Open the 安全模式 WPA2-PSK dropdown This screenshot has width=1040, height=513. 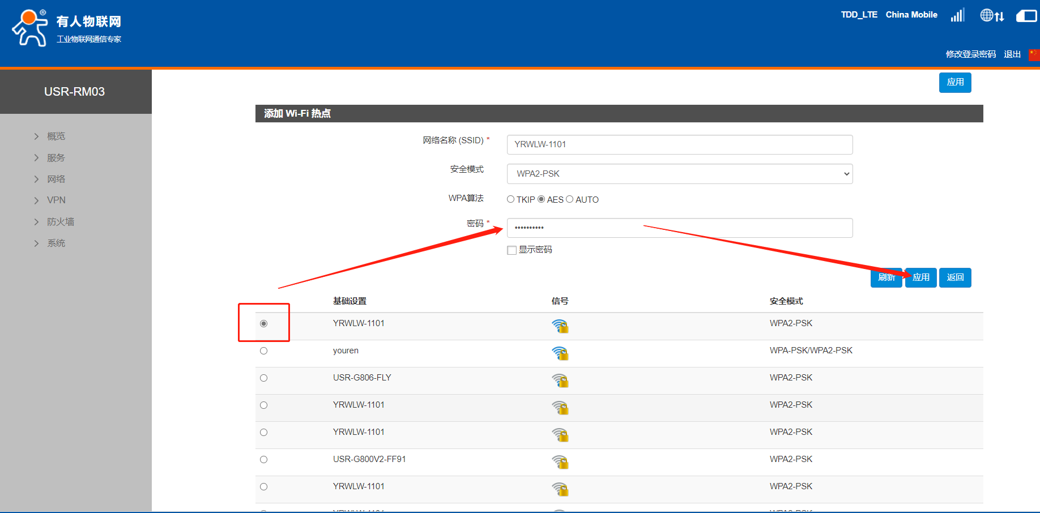pos(679,174)
